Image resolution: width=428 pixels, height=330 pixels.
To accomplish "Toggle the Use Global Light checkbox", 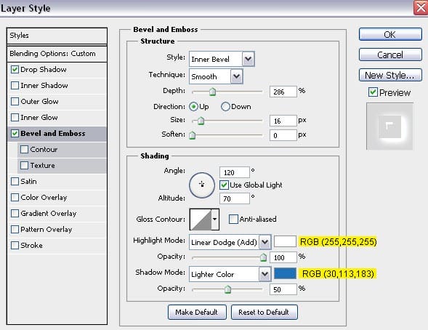I will [224, 185].
